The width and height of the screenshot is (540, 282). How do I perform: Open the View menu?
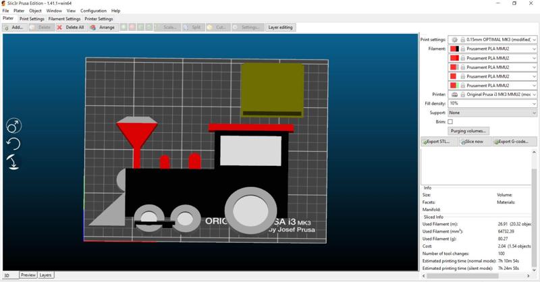pyautogui.click(x=71, y=11)
